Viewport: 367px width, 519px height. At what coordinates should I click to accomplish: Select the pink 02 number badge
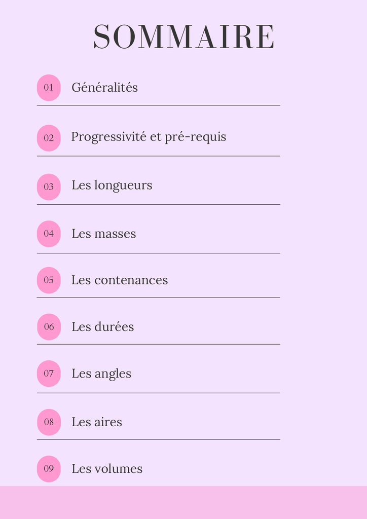coord(49,138)
